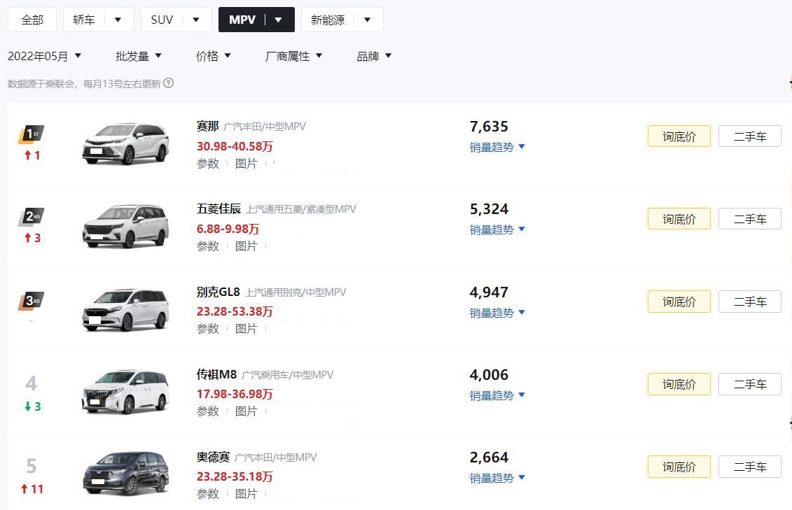This screenshot has width=792, height=510.
Task: Click the 3rd place rank badge
Action: click(x=32, y=301)
